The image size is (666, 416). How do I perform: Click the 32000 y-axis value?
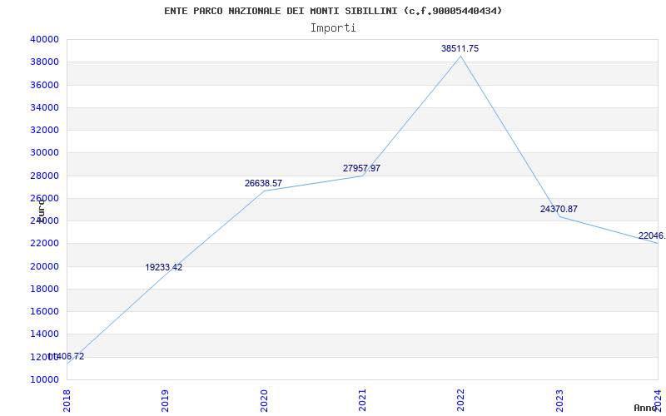[x=44, y=130]
